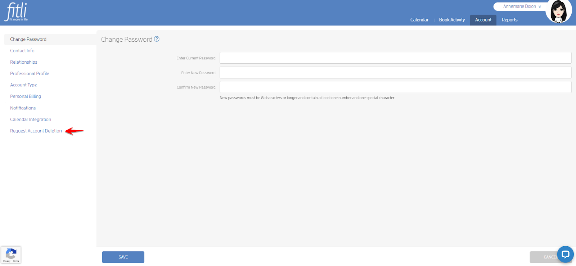This screenshot has height=266, width=576.
Task: Open the Calendar tab
Action: (419, 20)
